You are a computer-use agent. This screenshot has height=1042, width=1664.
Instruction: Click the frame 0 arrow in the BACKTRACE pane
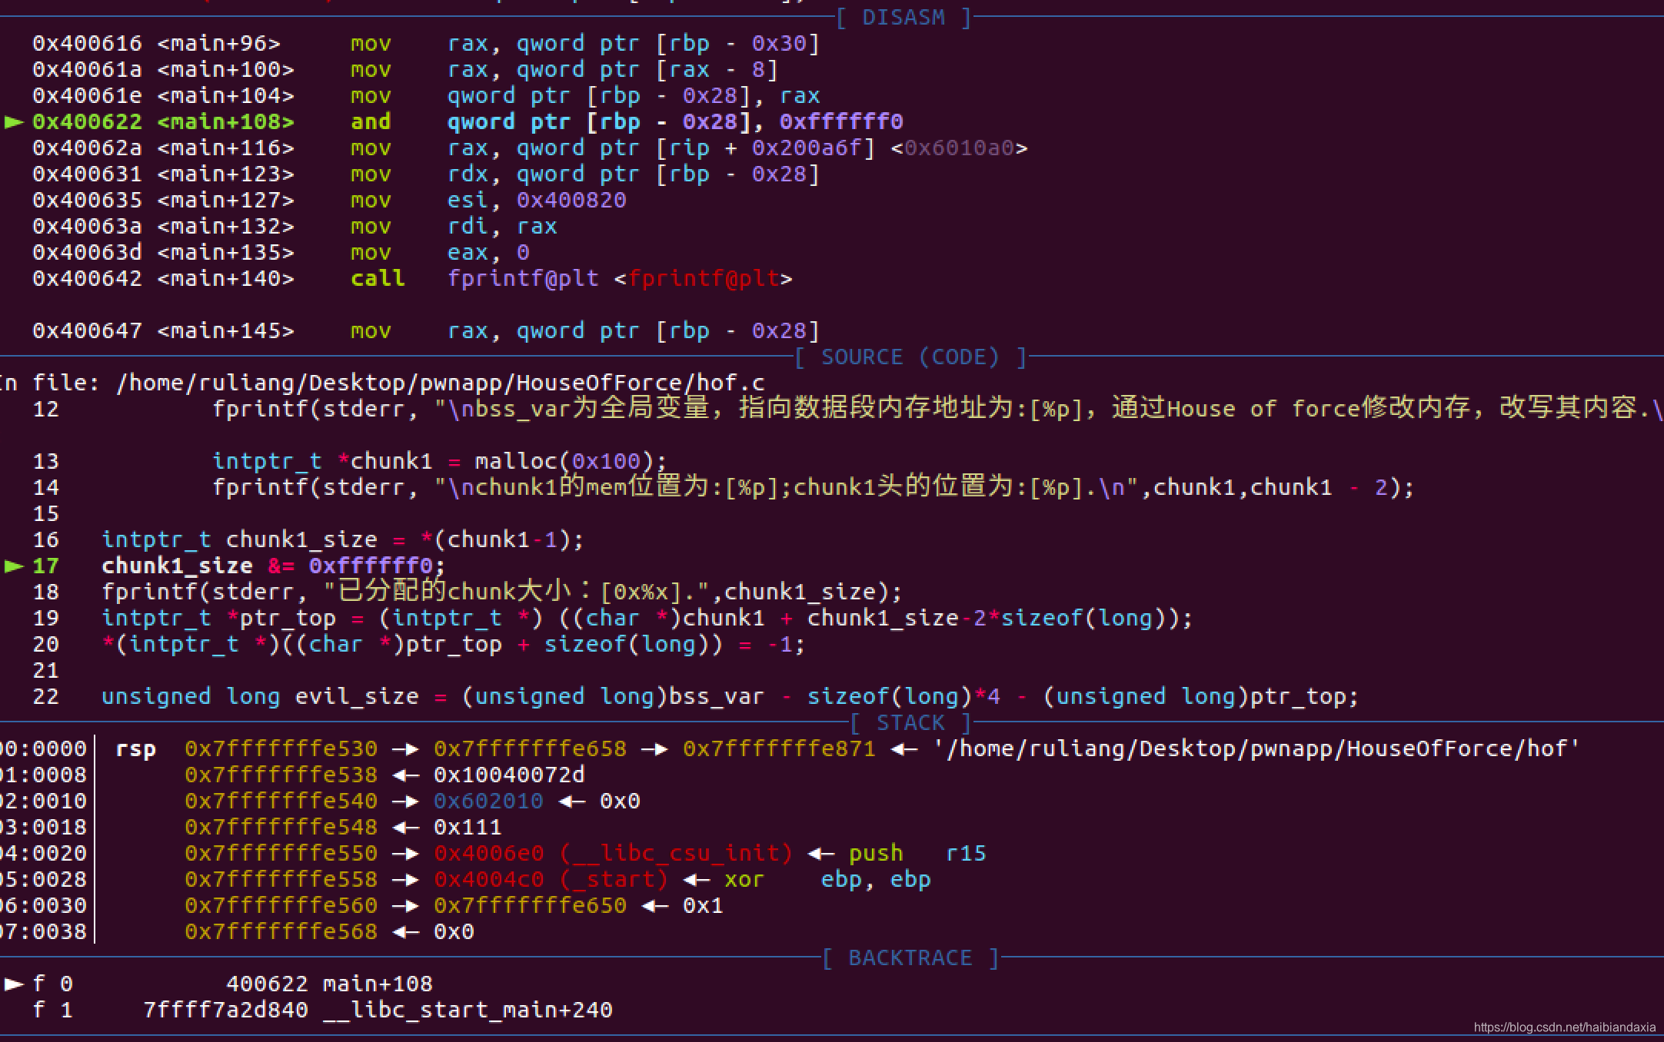pos(14,984)
